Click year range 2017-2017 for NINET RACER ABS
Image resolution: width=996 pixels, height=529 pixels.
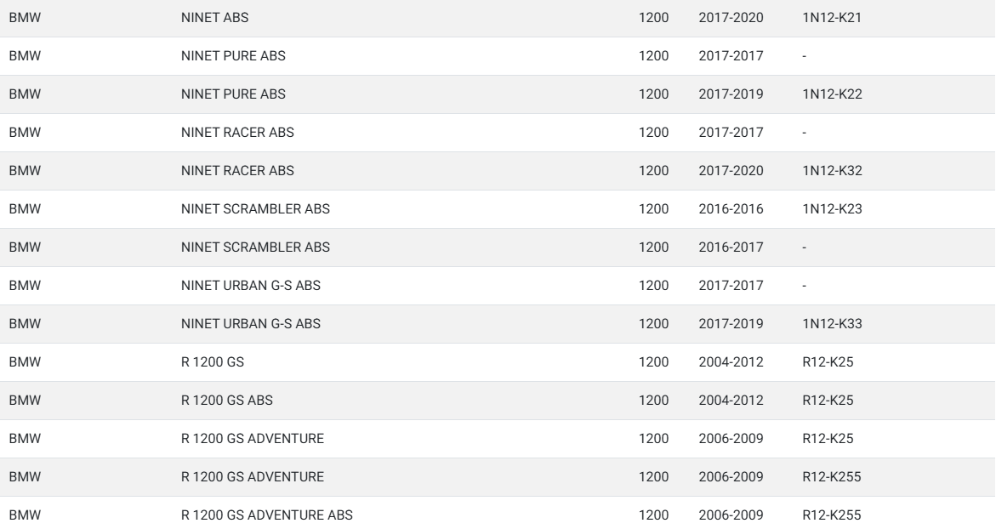(x=731, y=132)
